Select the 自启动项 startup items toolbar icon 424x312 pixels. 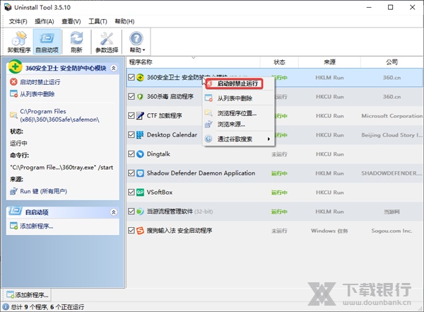click(47, 42)
